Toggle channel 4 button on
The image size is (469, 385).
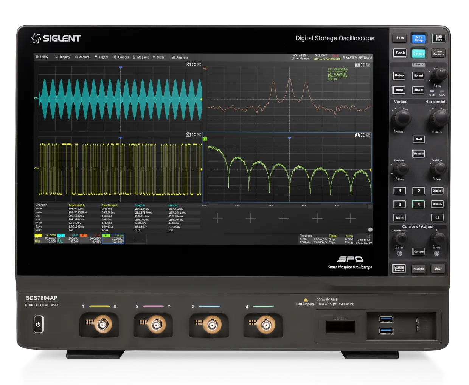click(418, 204)
